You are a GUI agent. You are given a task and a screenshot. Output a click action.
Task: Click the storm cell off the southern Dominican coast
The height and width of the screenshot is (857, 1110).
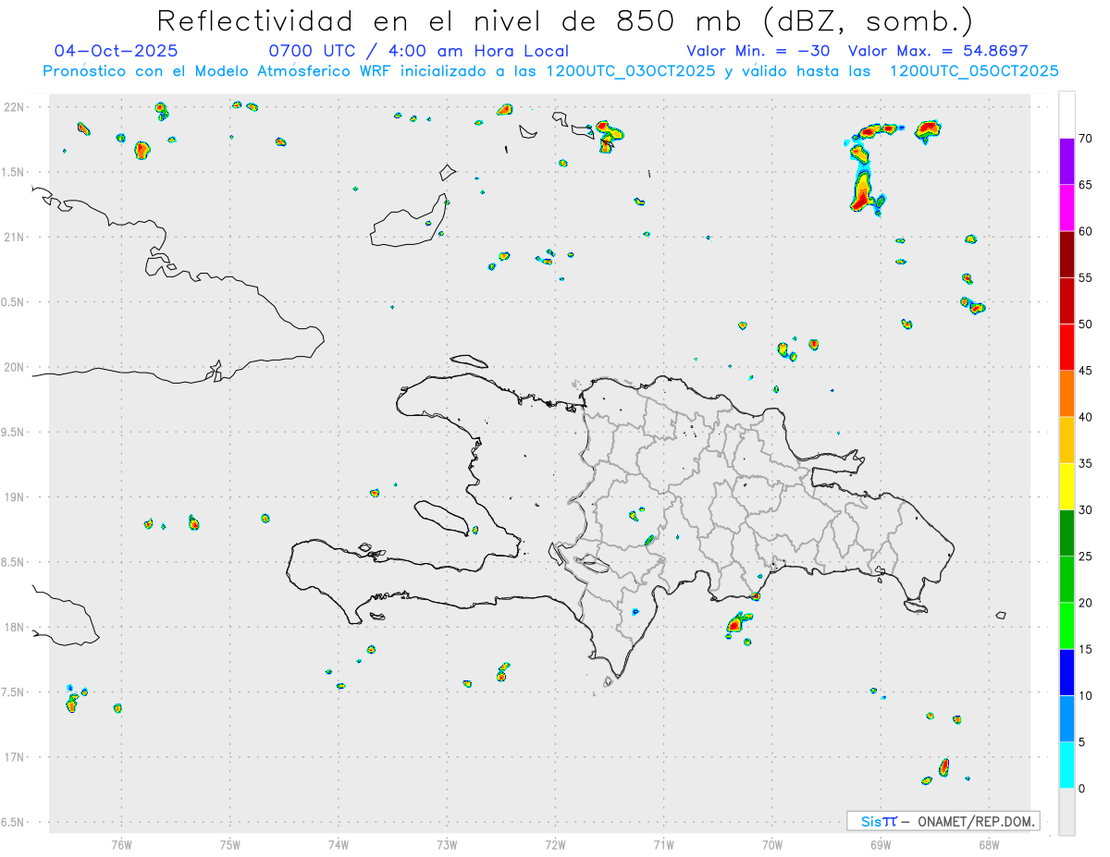[736, 624]
